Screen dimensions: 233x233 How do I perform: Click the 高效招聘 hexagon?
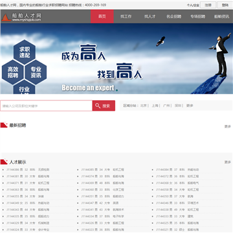13,72
